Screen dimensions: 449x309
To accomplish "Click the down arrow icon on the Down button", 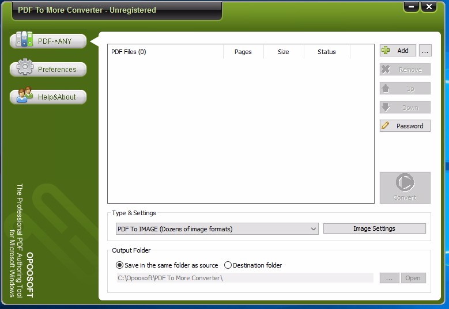I will point(386,107).
